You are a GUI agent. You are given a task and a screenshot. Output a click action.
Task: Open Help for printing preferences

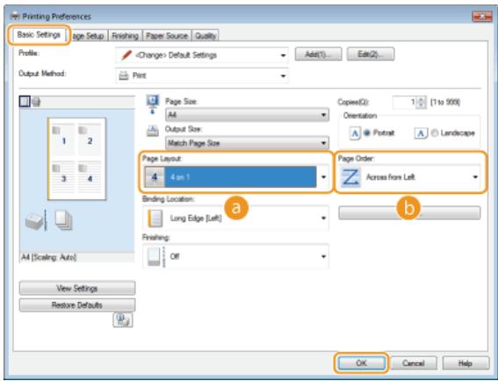[466, 363]
